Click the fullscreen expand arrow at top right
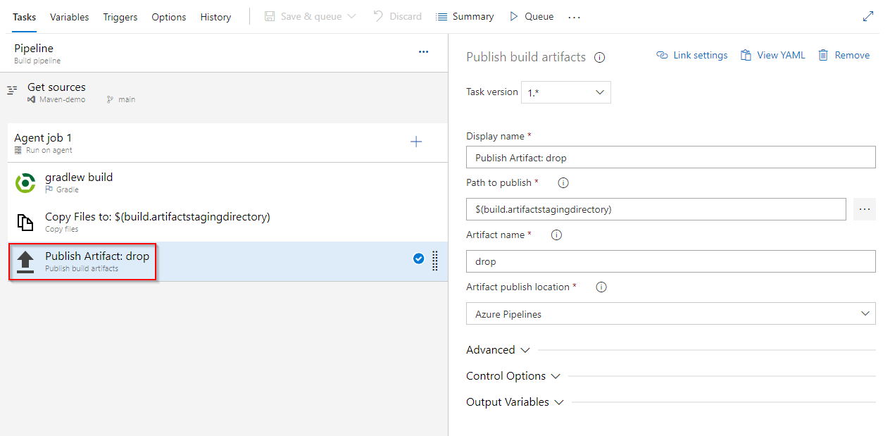Viewport: 890px width, 436px height. tap(868, 15)
